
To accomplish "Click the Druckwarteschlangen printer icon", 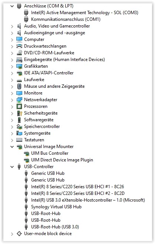I will [x=19, y=46].
